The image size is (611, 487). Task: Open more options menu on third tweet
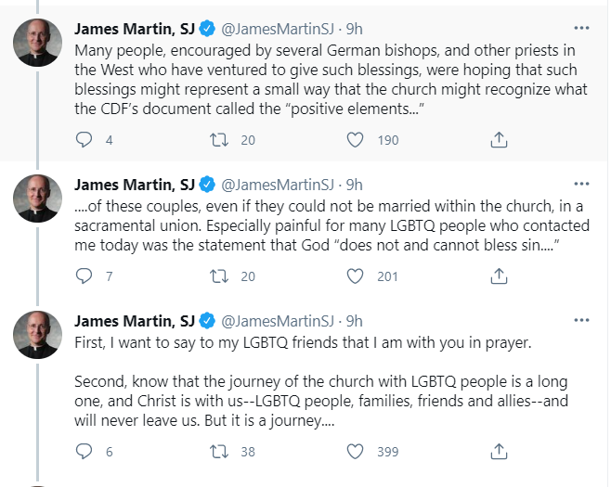coord(581,320)
